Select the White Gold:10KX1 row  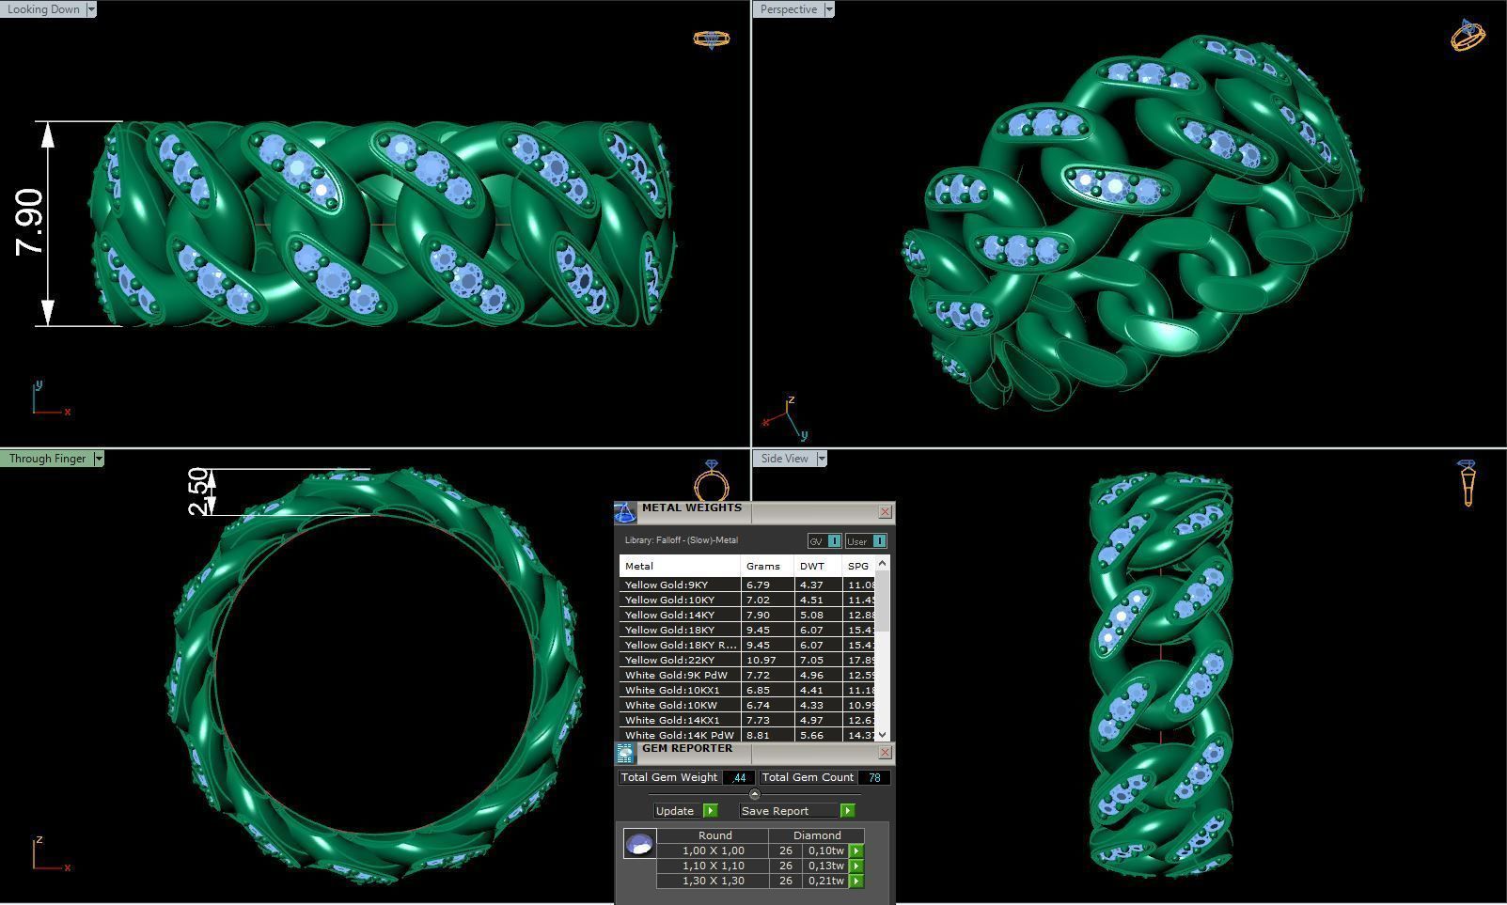coord(747,690)
